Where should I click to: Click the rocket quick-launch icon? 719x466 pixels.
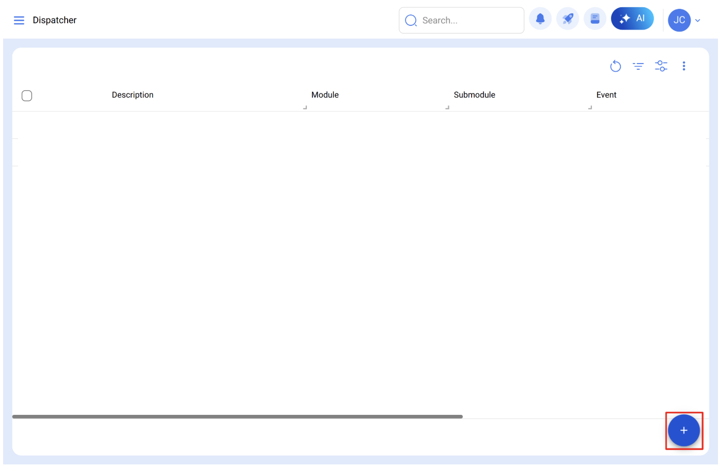[x=568, y=19]
